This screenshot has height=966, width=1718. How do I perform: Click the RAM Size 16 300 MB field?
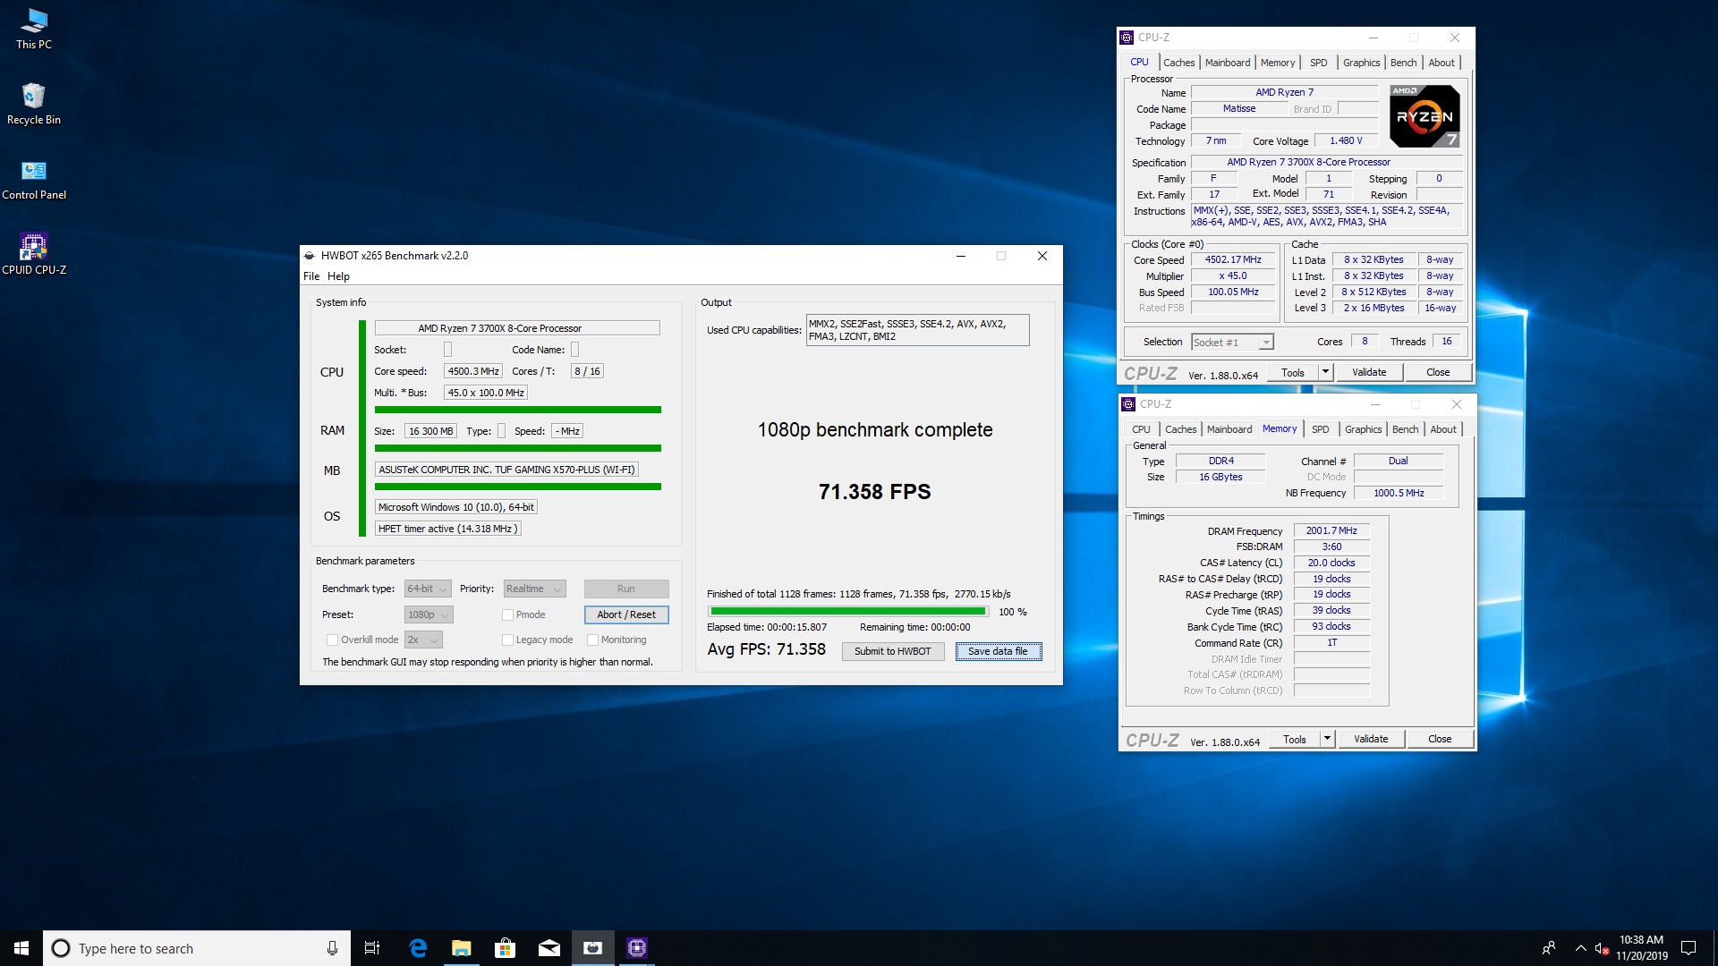(431, 431)
